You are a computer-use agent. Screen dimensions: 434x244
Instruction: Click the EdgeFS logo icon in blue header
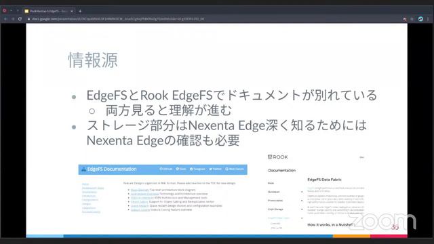(x=83, y=169)
